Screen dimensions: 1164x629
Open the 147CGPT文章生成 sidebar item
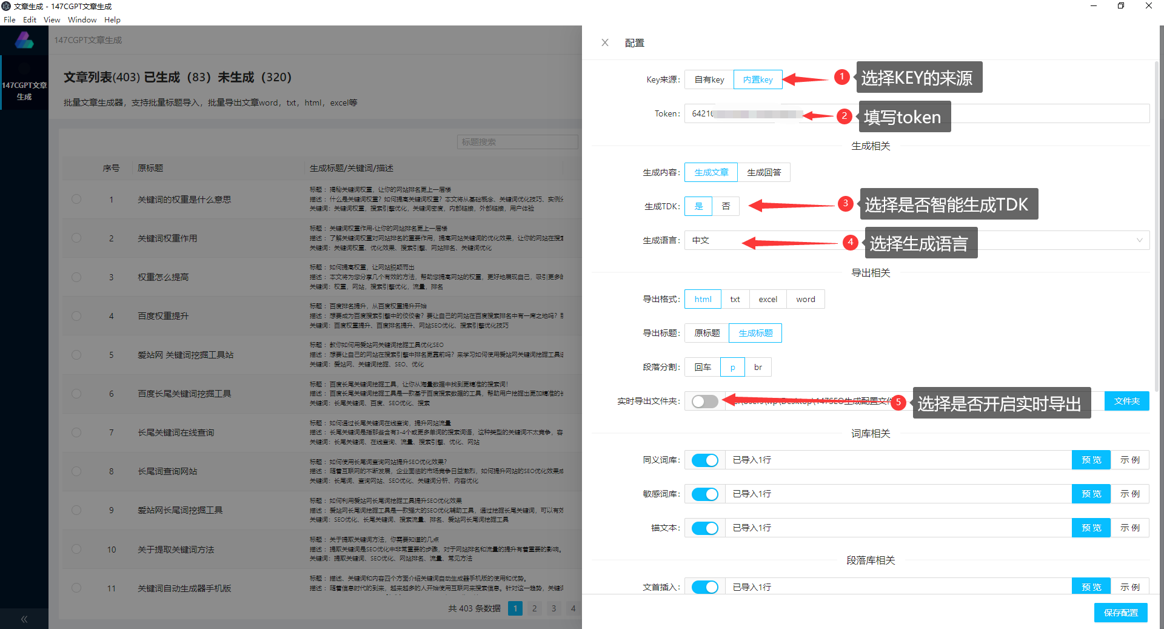(24, 83)
